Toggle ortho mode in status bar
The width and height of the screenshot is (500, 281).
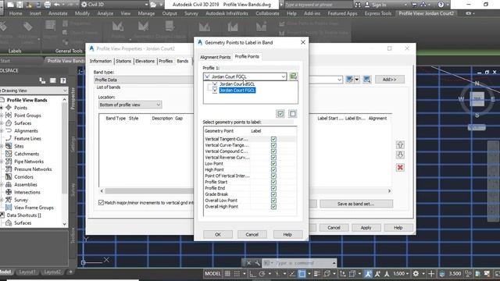[x=252, y=274]
